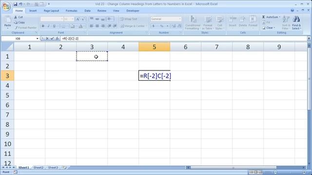The width and height of the screenshot is (312, 175).
Task: Save workbook from Quick Access Toolbar
Action: pyautogui.click(x=15, y=4)
